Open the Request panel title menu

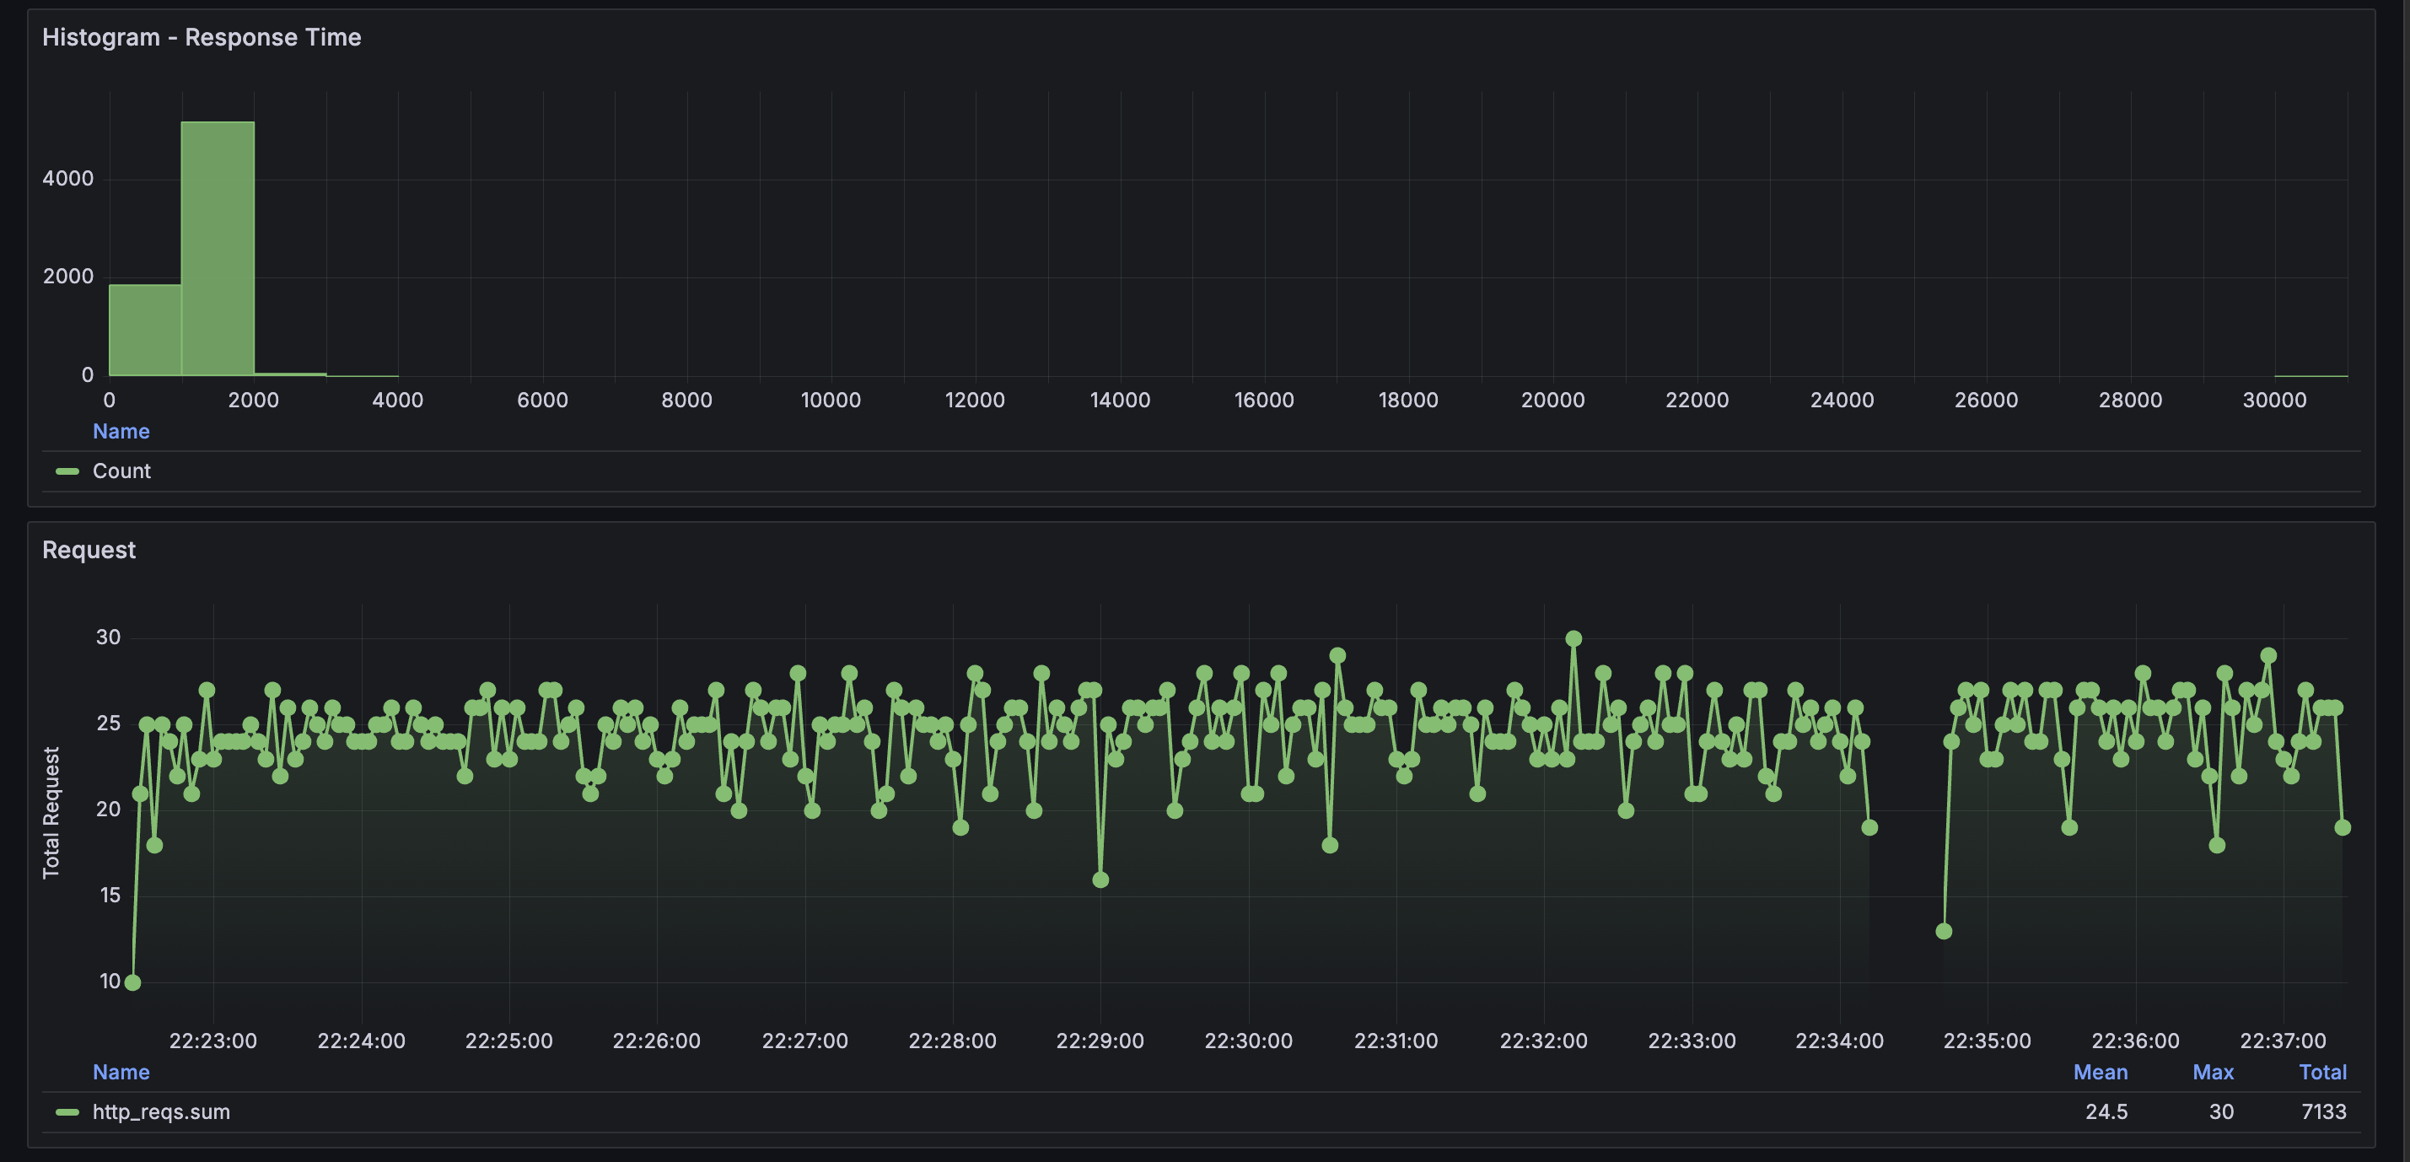89,550
